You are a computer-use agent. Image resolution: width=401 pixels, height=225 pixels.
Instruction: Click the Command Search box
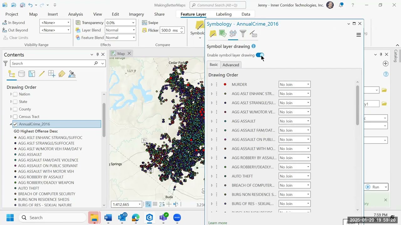tap(218, 5)
